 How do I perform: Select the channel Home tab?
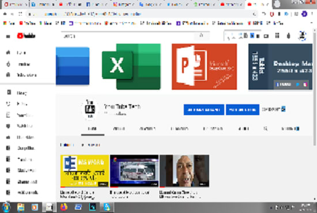point(93,129)
